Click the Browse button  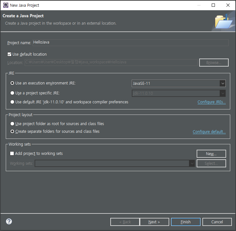point(214,62)
